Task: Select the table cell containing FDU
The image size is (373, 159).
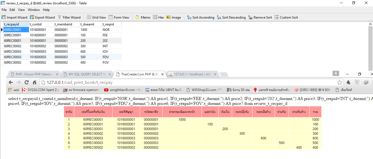Action: 106,57
